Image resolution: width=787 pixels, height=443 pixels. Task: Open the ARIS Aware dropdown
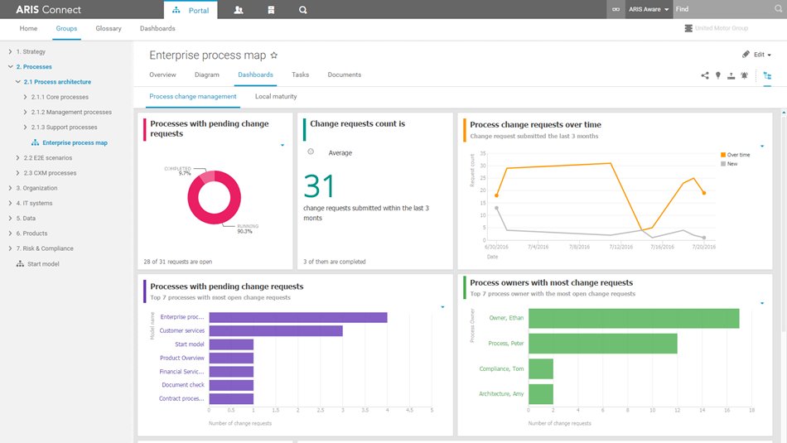(x=649, y=10)
